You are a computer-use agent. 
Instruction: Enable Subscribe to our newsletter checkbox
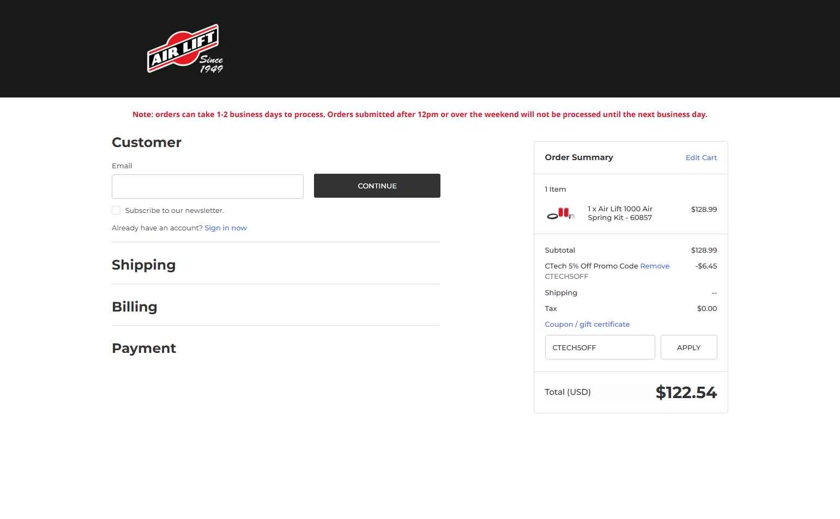116,210
